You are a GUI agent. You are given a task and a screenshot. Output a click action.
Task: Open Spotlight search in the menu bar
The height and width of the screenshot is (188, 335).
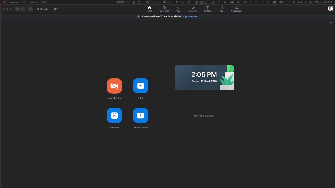click(294, 2)
